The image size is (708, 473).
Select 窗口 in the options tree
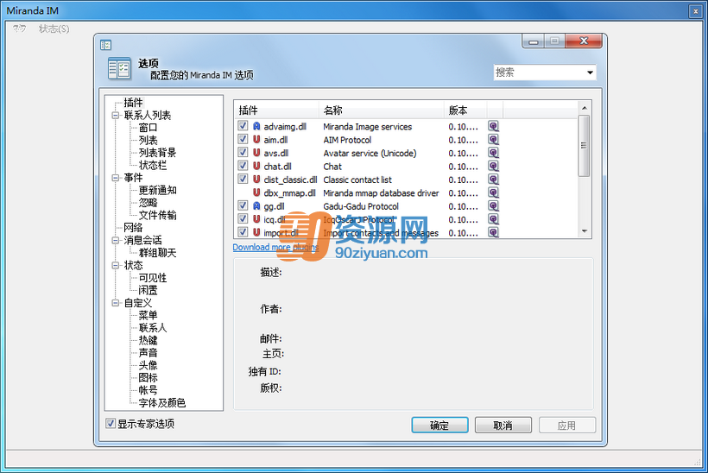coord(149,128)
